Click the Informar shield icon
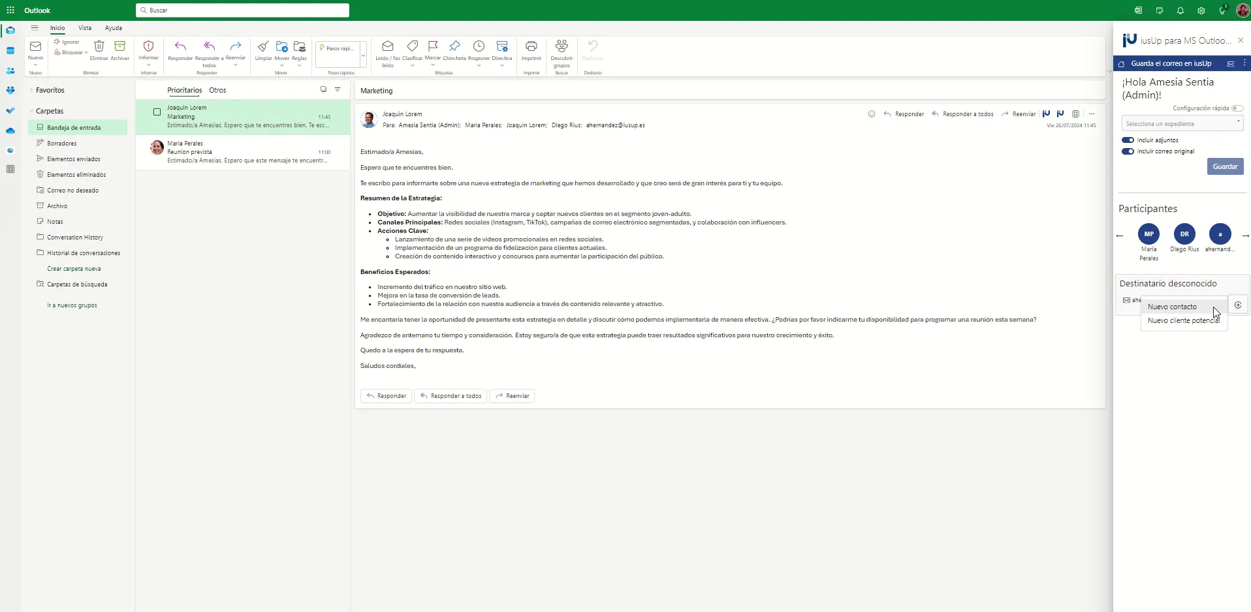This screenshot has width=1251, height=612. point(148,47)
